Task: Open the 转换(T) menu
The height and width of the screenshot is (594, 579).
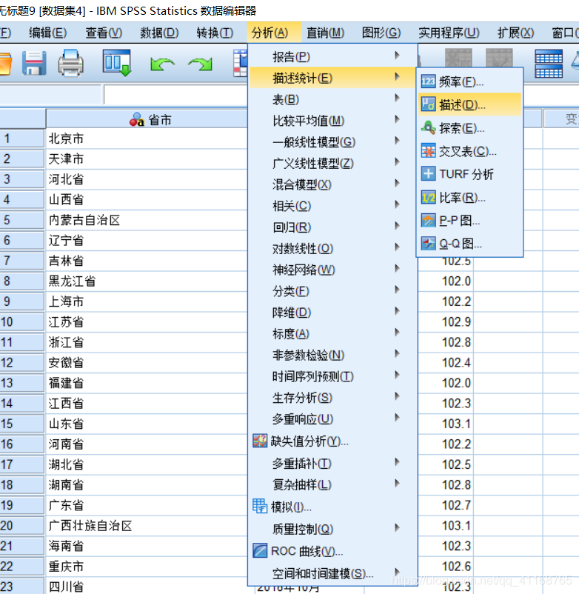Action: [x=215, y=33]
